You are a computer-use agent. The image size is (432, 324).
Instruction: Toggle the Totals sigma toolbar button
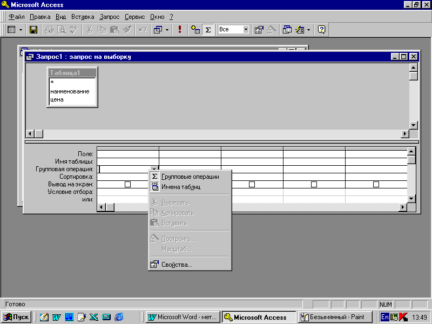pyautogui.click(x=208, y=30)
